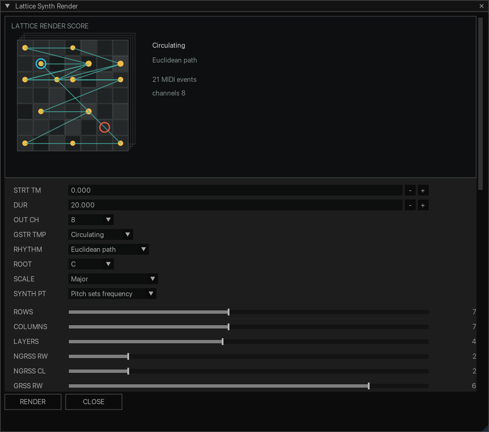The image size is (489, 432).
Task: Adjust the NGRSS RW slider handle
Action: (x=128, y=356)
